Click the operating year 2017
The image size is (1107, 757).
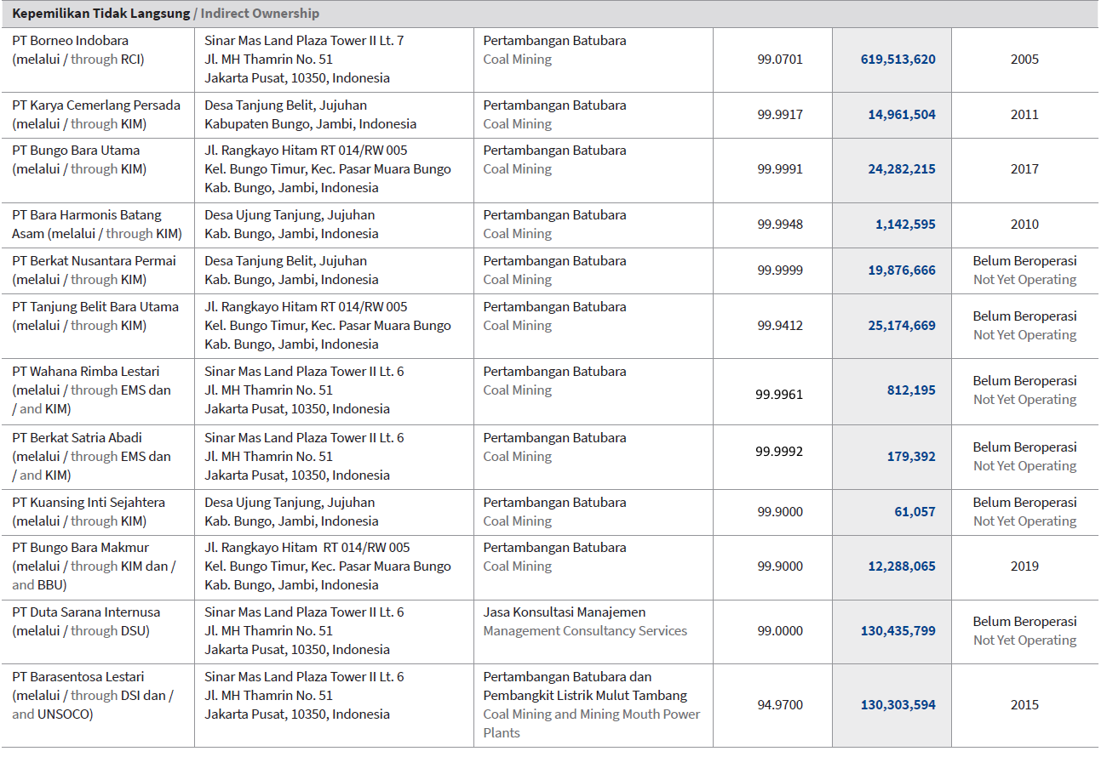coord(1024,169)
